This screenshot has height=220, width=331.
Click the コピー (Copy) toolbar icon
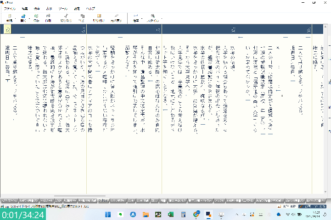point(82,18)
